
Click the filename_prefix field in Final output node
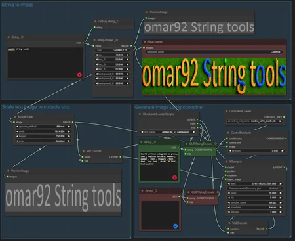214,52
